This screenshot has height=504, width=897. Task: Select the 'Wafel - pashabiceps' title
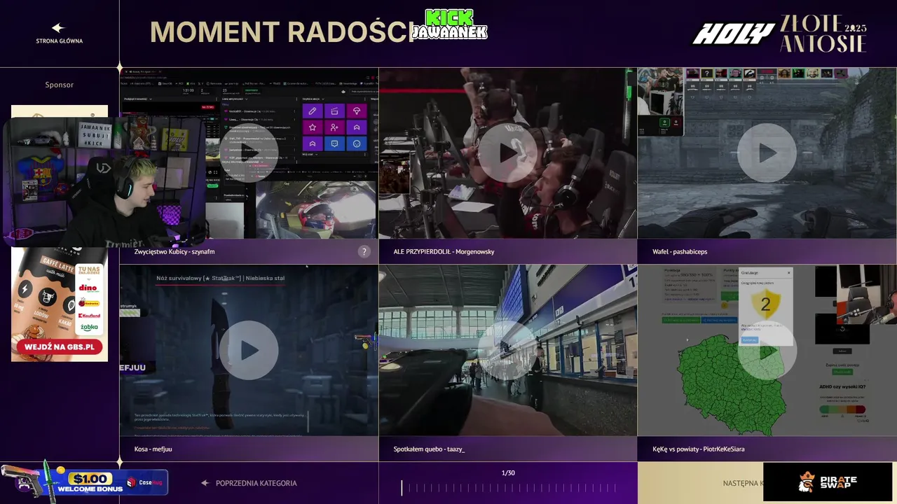coord(680,251)
